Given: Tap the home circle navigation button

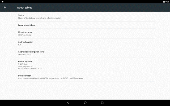Looking at the screenshot, I should (x=85, y=103).
